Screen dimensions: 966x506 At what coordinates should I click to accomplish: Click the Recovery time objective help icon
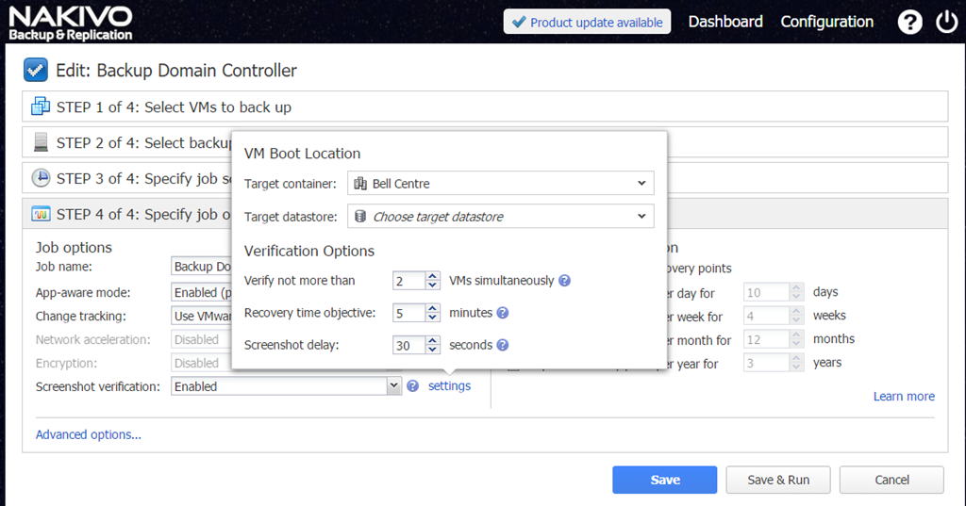[503, 313]
